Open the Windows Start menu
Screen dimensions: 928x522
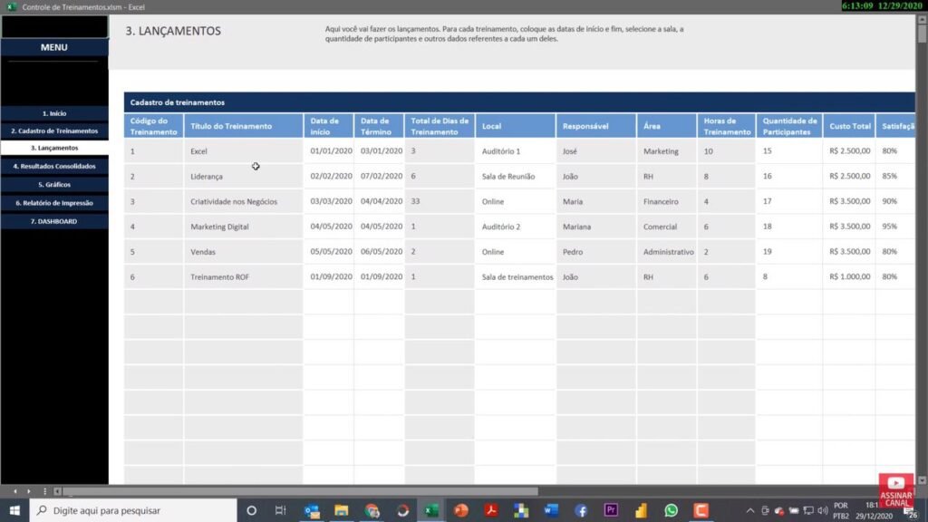tap(14, 510)
